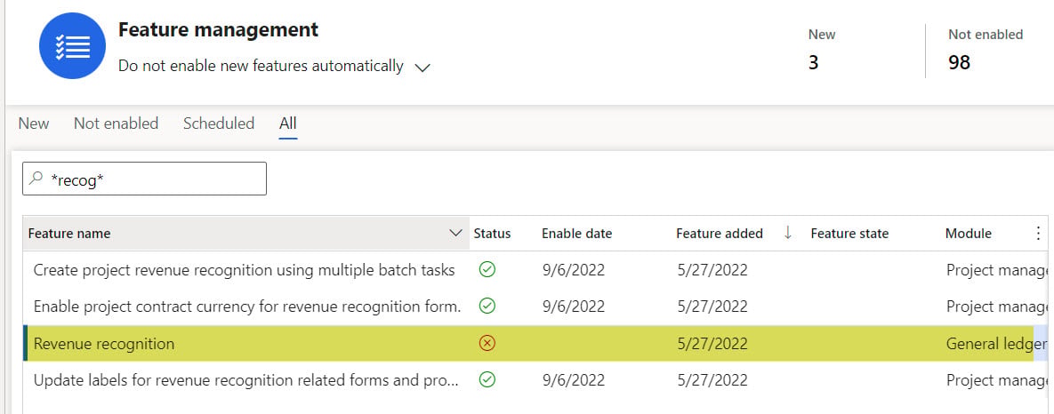This screenshot has width=1054, height=414.
Task: Click enabled status icon for Enable project contract currency
Action: [x=487, y=307]
